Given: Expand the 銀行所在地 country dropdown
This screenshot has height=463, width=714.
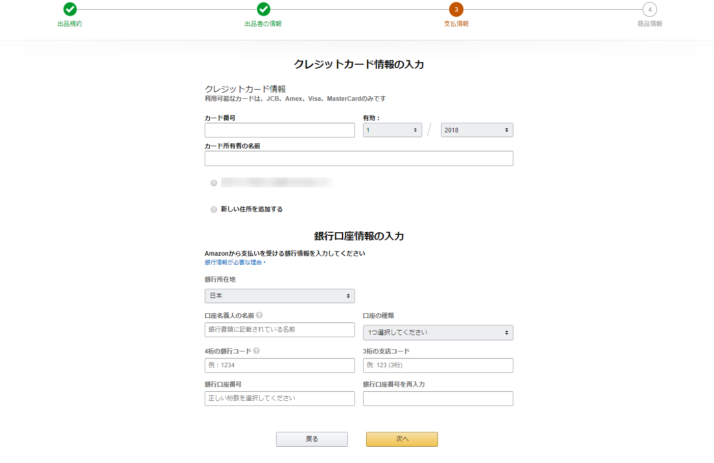Looking at the screenshot, I should (280, 296).
